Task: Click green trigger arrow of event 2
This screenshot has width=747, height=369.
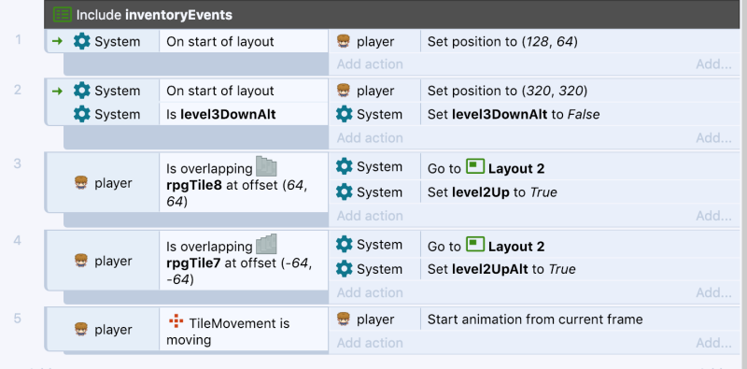Action: pos(57,91)
